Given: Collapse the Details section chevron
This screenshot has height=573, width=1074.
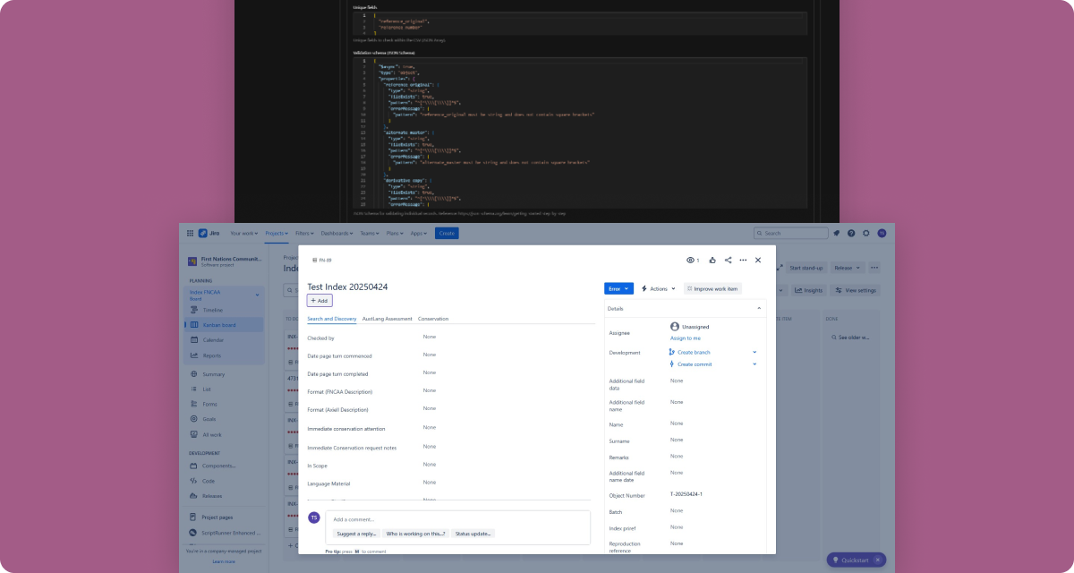Looking at the screenshot, I should pyautogui.click(x=759, y=308).
